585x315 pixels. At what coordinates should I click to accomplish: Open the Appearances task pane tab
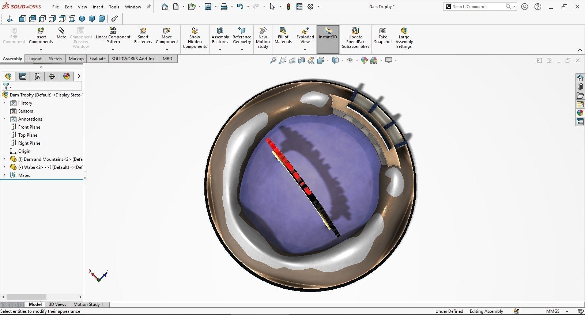(x=580, y=113)
